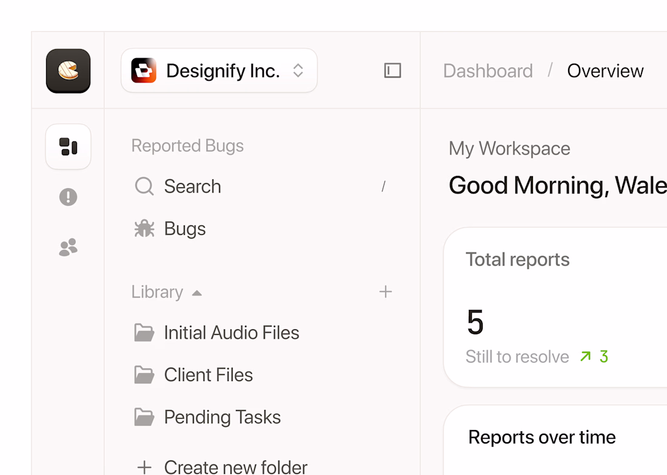Go to the Dashboard breadcrumb
This screenshot has height=475, width=667.
click(x=488, y=70)
